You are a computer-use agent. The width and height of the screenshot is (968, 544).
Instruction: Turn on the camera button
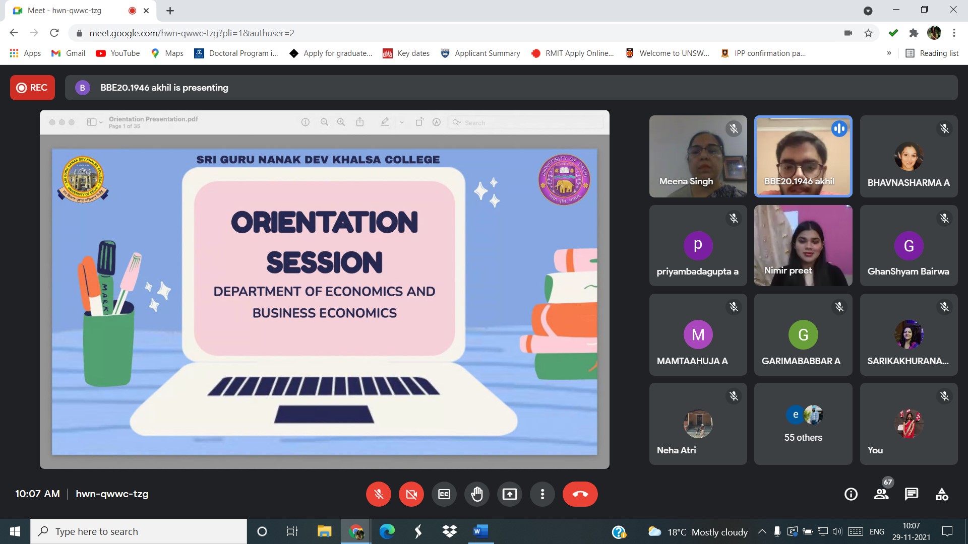click(x=411, y=494)
